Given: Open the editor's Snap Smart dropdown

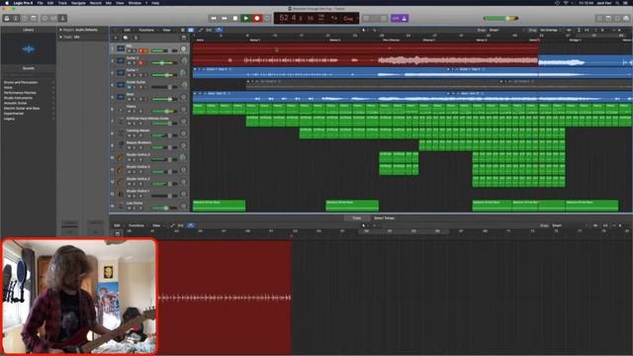Looking at the screenshot, I should (569, 225).
